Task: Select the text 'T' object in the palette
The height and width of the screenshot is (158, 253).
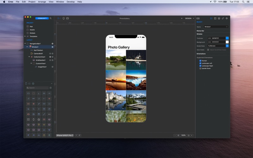Action: [39, 109]
